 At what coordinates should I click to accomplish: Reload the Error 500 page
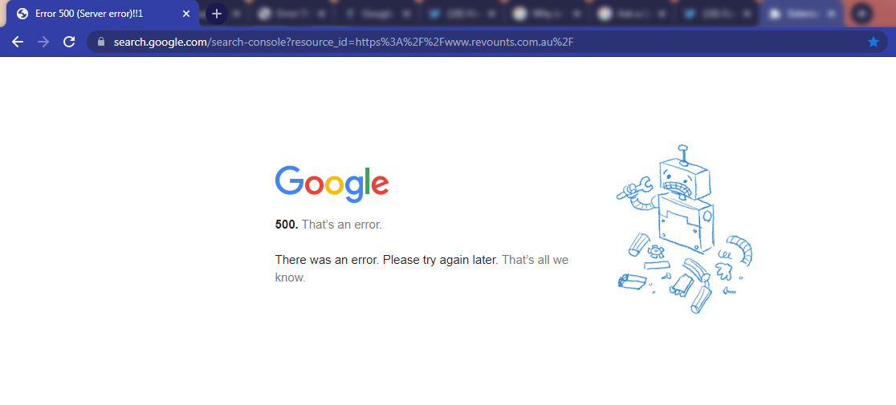[69, 42]
